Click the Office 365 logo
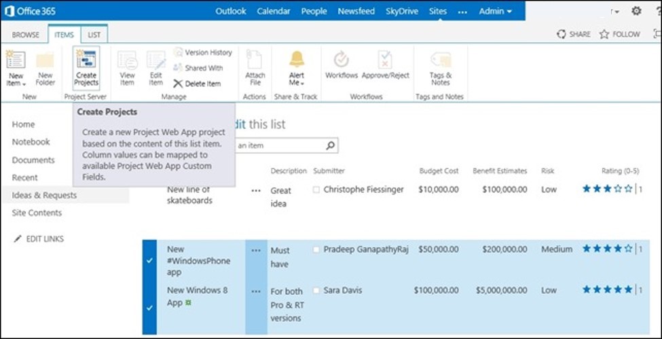The image size is (662, 339). [x=30, y=11]
